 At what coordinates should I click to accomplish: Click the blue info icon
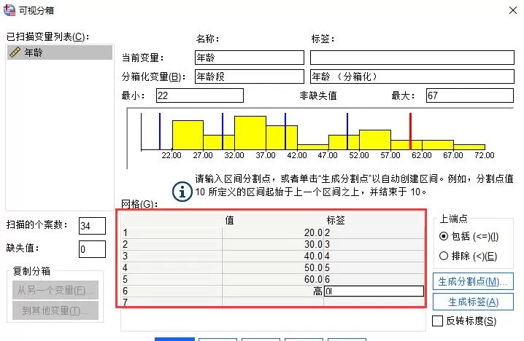(x=182, y=192)
